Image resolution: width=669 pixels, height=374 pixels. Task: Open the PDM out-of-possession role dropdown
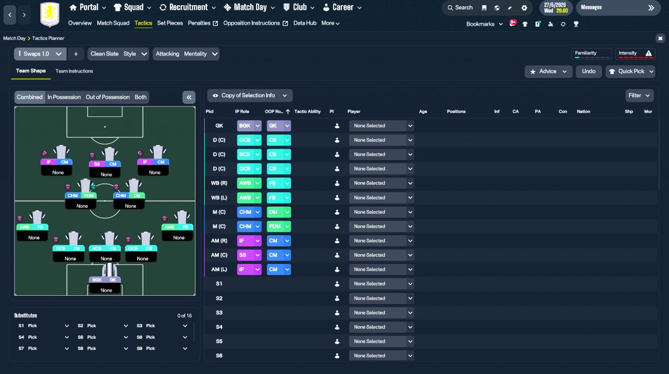pos(279,226)
